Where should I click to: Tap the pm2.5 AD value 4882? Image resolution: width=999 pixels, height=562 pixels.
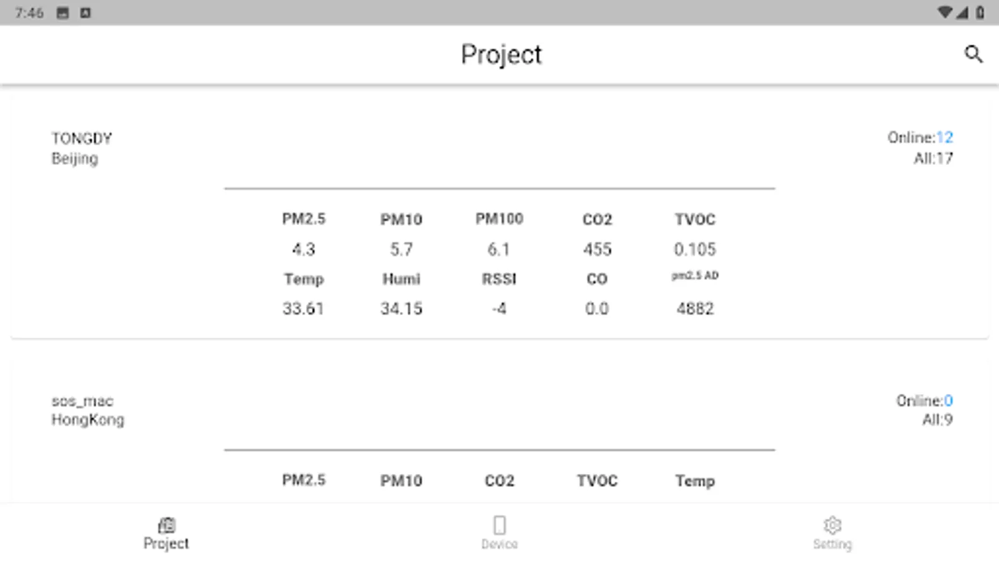tap(694, 308)
